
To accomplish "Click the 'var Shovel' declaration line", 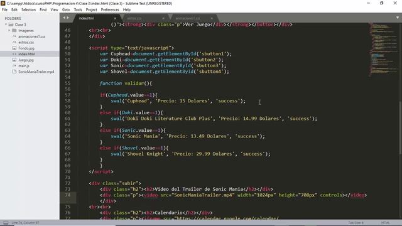I will [x=165, y=72].
